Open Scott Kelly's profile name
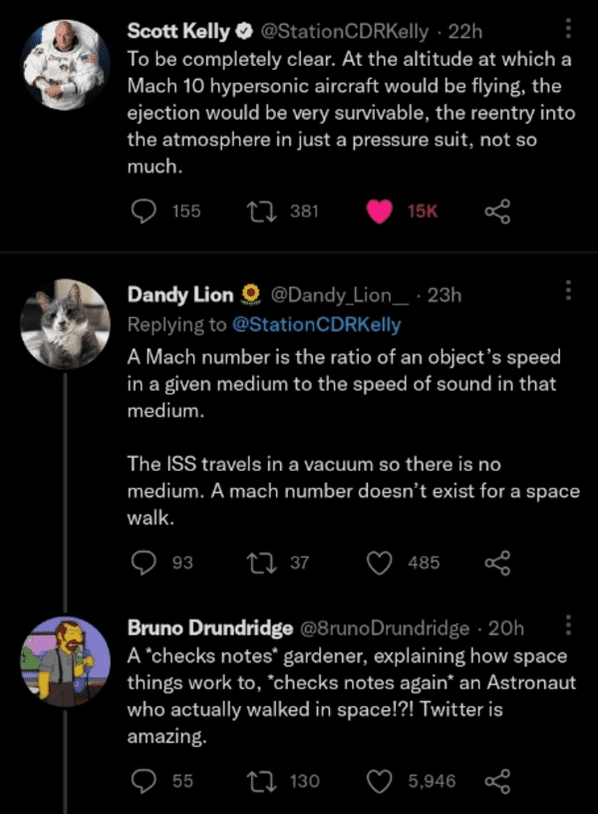598x814 pixels. click(178, 32)
